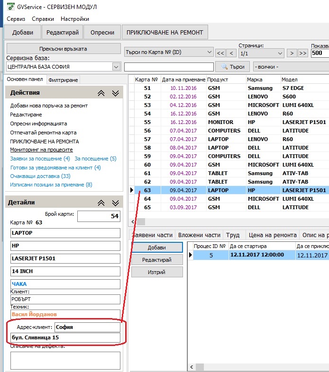Image resolution: width=329 pixels, height=372 pixels.
Task: Switch to the Филтриране tab
Action: pos(63,80)
